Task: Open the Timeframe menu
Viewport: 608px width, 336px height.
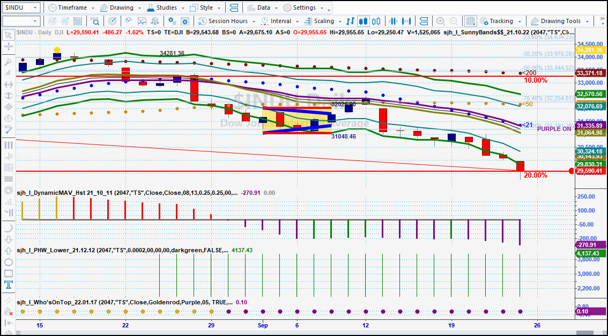Action: click(72, 8)
